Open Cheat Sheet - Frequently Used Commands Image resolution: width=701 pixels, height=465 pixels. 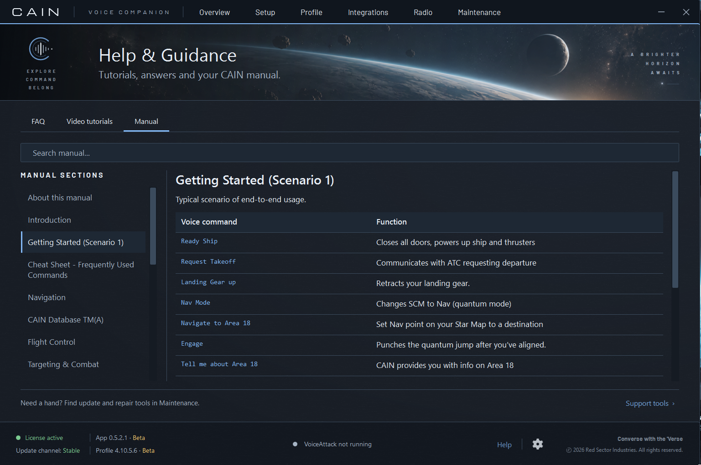tap(83, 270)
